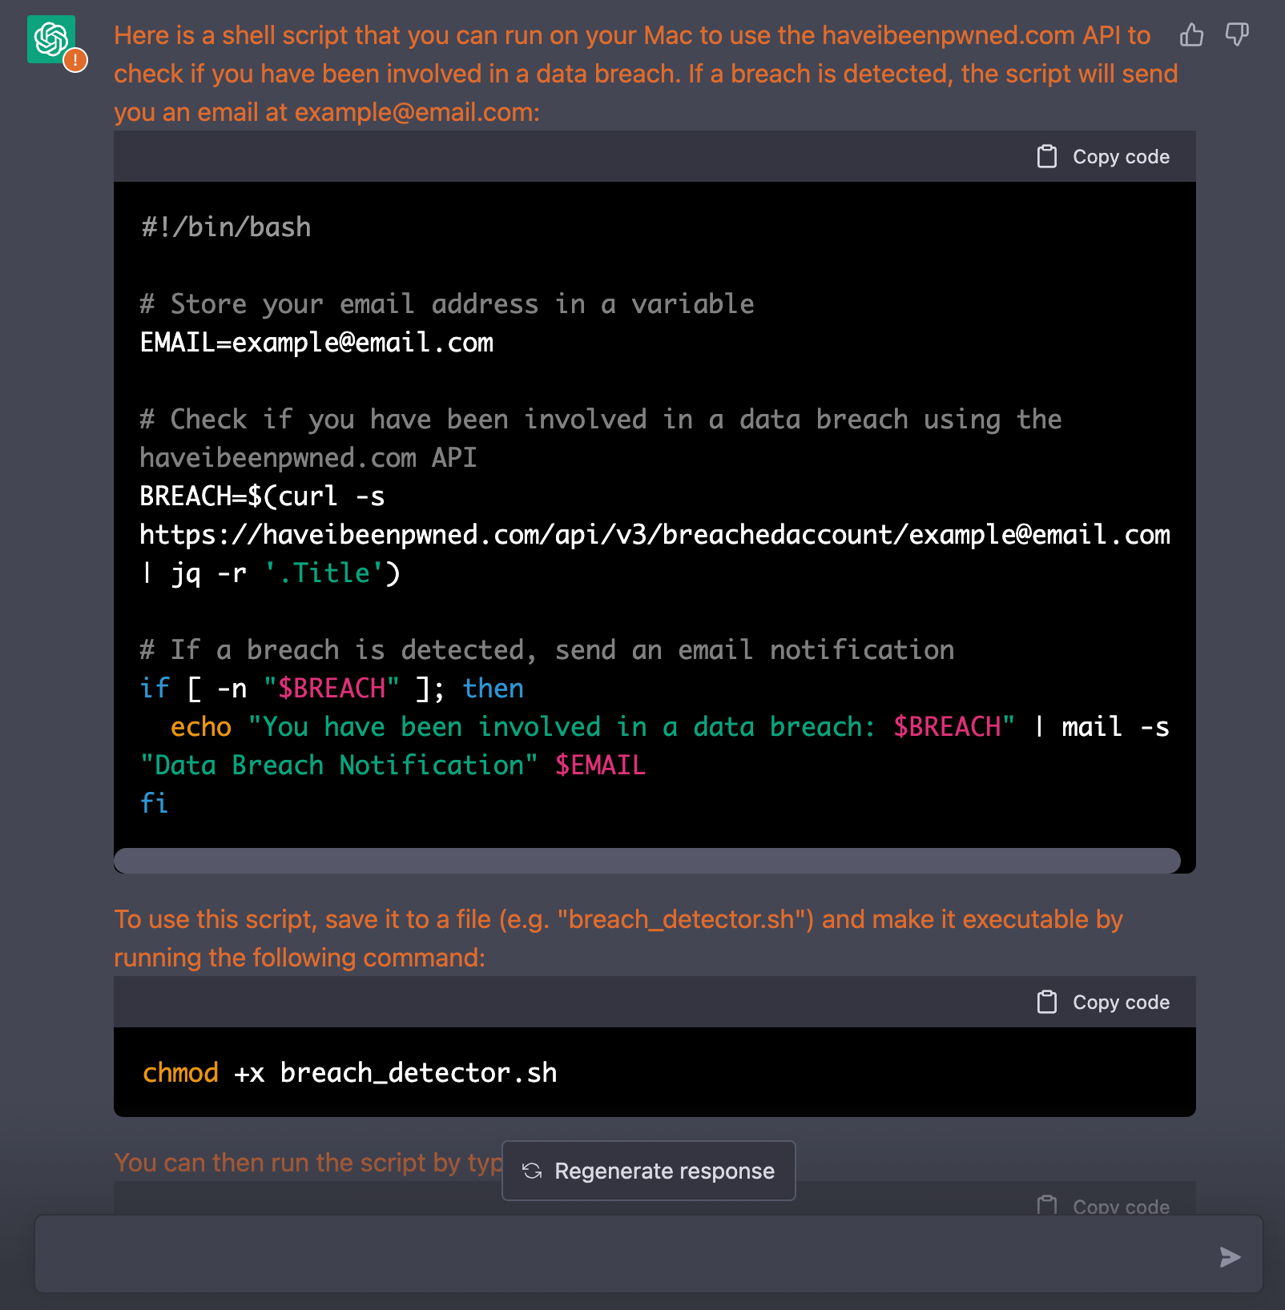Click the thumbs up feedback icon

pos(1191,35)
